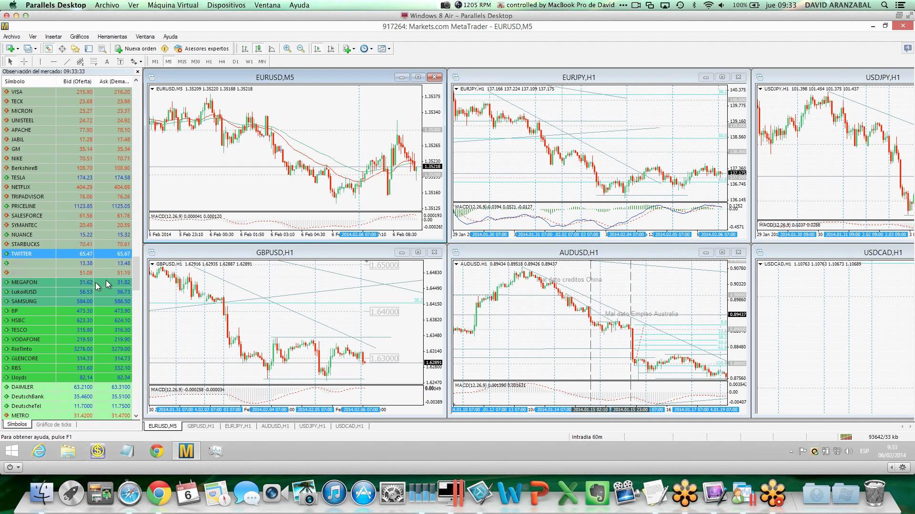Select the H4 timeframe button

coord(222,61)
